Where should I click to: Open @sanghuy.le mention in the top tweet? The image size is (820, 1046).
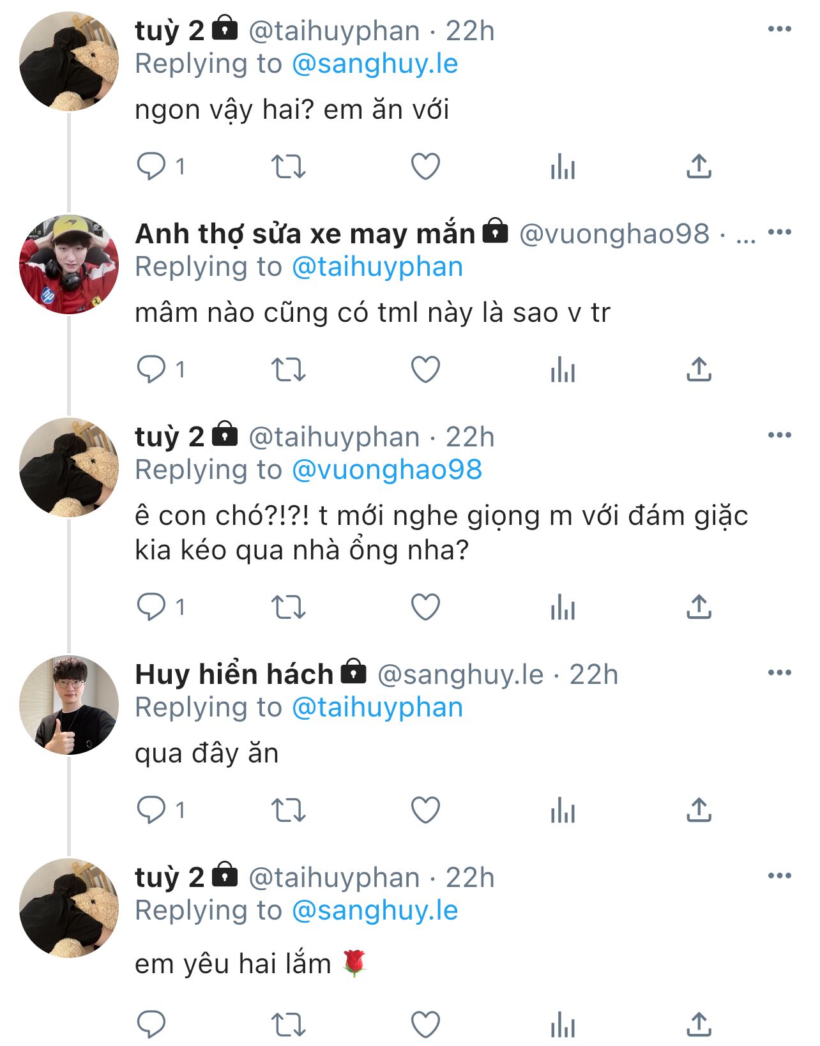pyautogui.click(x=375, y=64)
